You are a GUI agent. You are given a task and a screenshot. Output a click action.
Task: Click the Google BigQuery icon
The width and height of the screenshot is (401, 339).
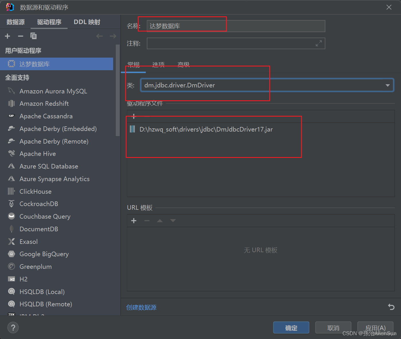pos(11,254)
